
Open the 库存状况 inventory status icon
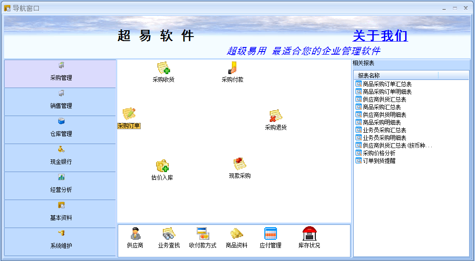tap(309, 234)
